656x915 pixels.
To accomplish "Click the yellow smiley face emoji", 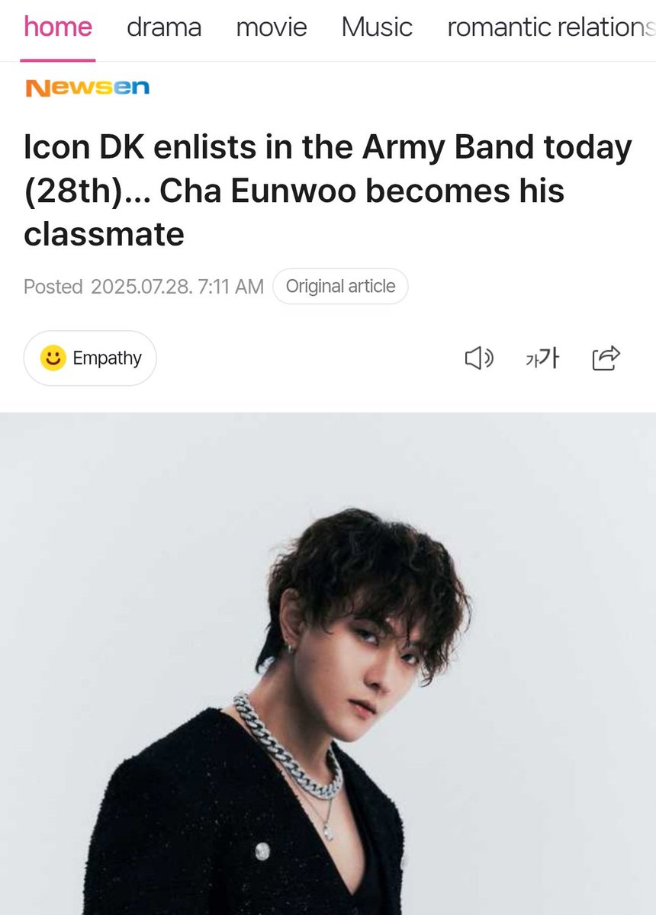I will 53,358.
